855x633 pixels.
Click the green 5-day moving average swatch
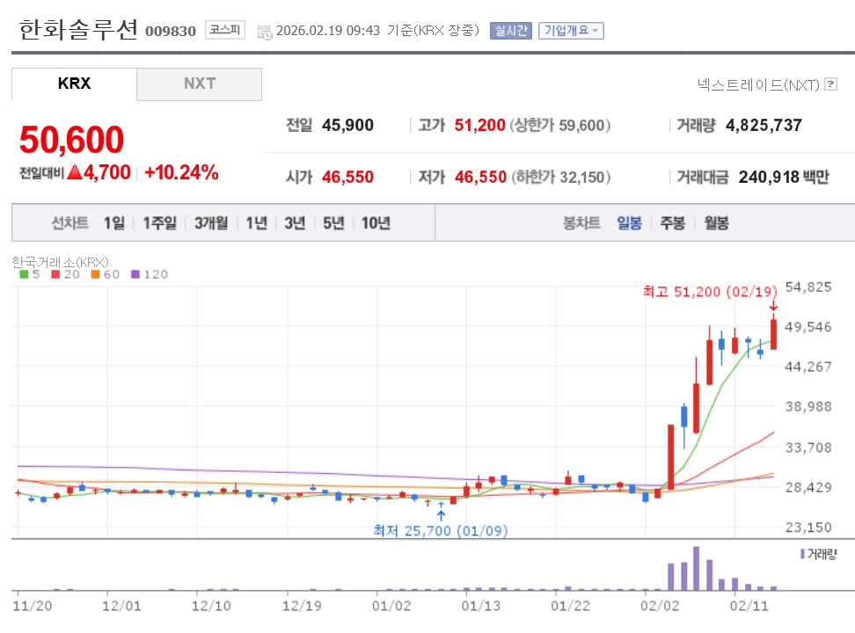(24, 274)
